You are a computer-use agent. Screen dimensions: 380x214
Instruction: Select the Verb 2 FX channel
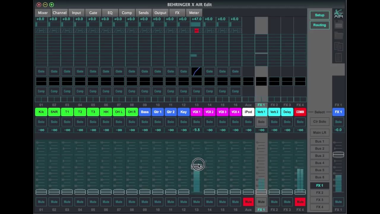coord(274,112)
